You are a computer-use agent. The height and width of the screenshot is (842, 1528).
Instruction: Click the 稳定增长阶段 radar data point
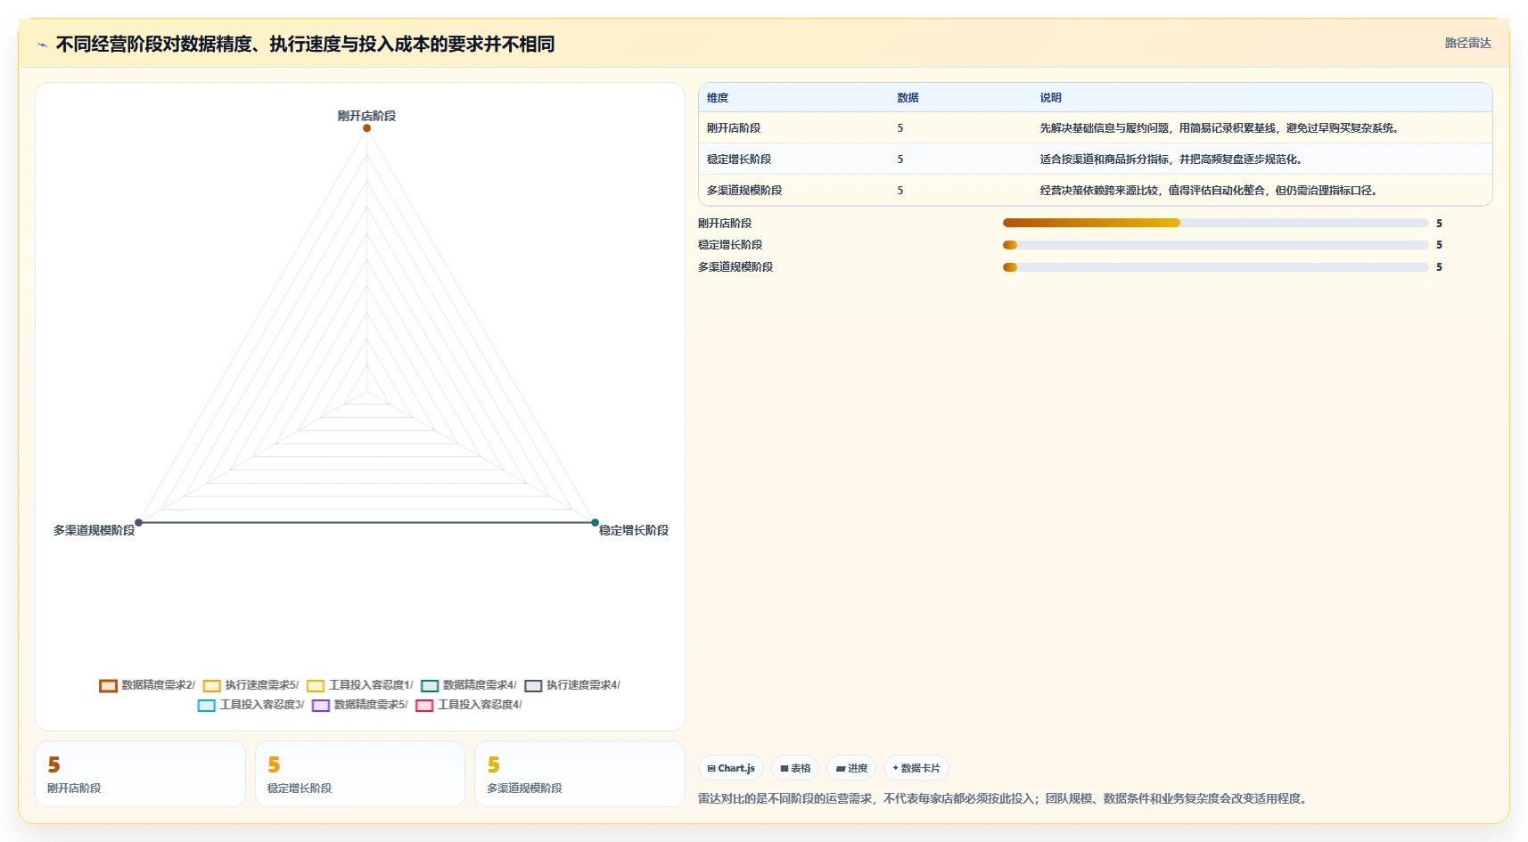click(595, 523)
